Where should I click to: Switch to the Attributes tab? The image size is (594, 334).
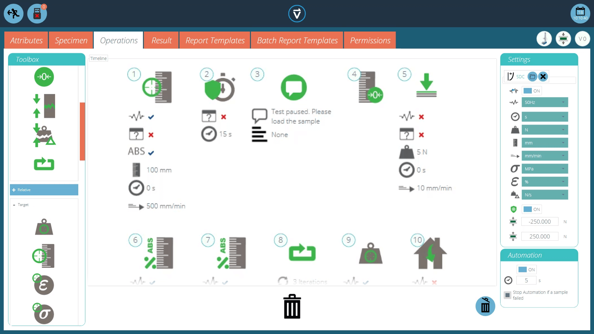point(26,40)
